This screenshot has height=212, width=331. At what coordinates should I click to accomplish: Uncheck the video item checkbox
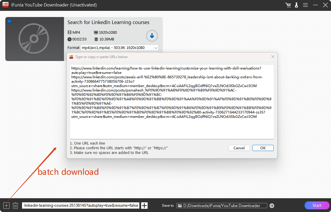pos(9,21)
